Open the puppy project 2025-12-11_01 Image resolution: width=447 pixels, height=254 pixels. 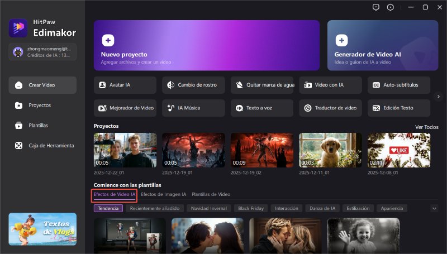(330, 150)
